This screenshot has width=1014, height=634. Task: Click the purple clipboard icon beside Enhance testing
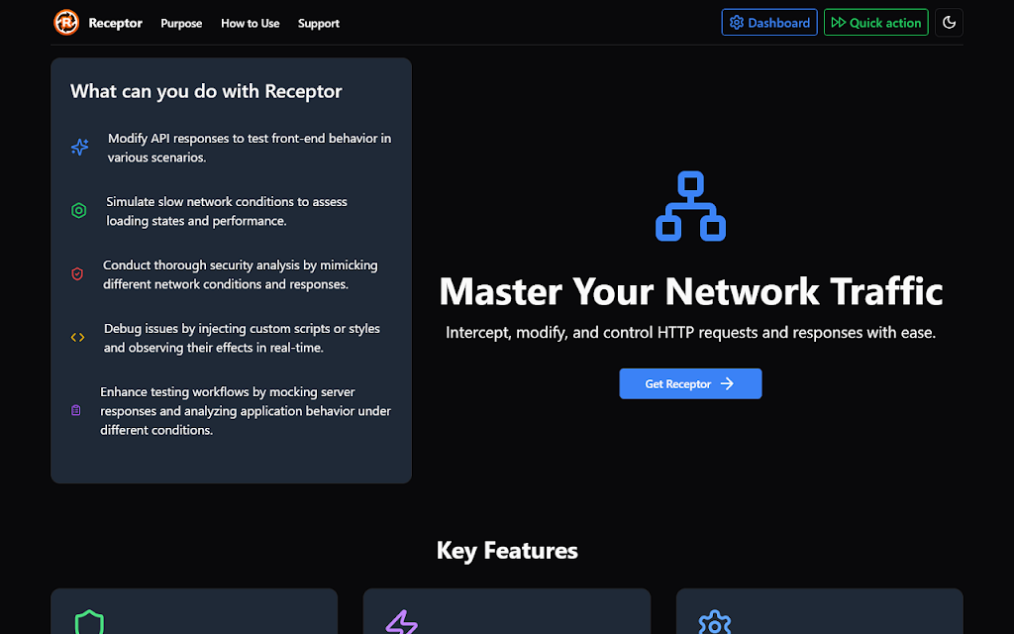pos(75,410)
